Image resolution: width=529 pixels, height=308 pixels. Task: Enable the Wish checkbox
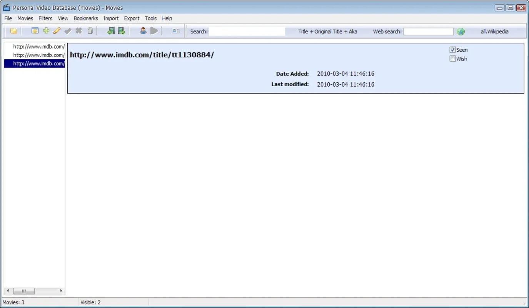point(453,59)
